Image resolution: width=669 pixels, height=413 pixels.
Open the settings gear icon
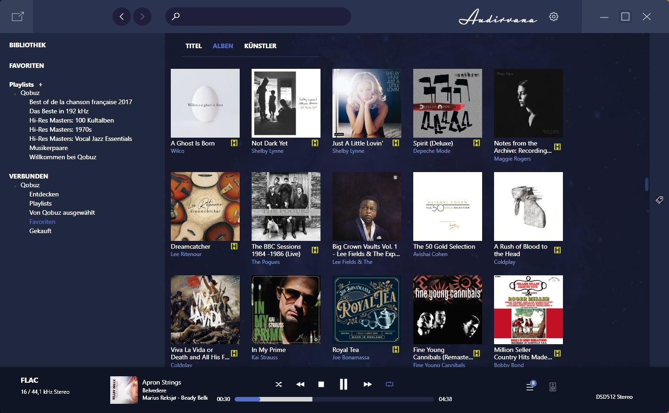click(554, 17)
